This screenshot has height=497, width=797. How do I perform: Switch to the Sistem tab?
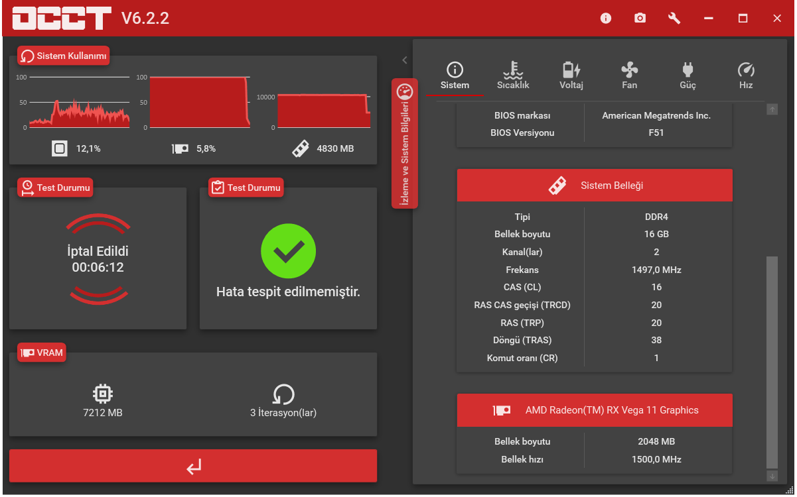[x=455, y=77]
